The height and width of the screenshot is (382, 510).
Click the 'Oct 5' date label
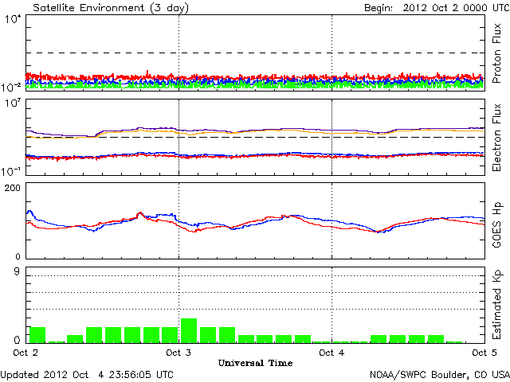[x=484, y=353]
